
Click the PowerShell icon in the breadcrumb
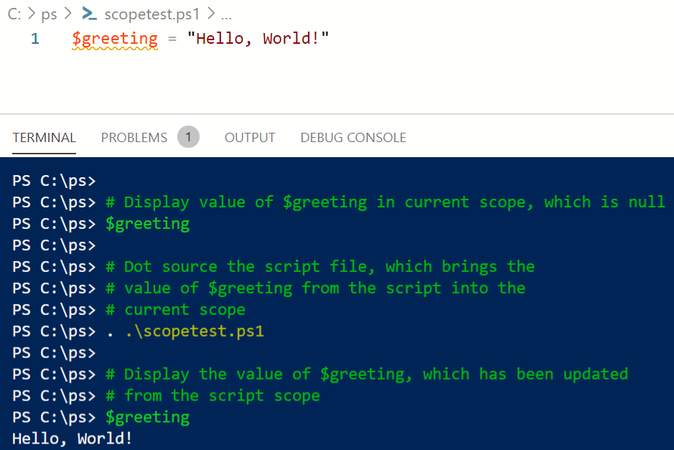(88, 14)
